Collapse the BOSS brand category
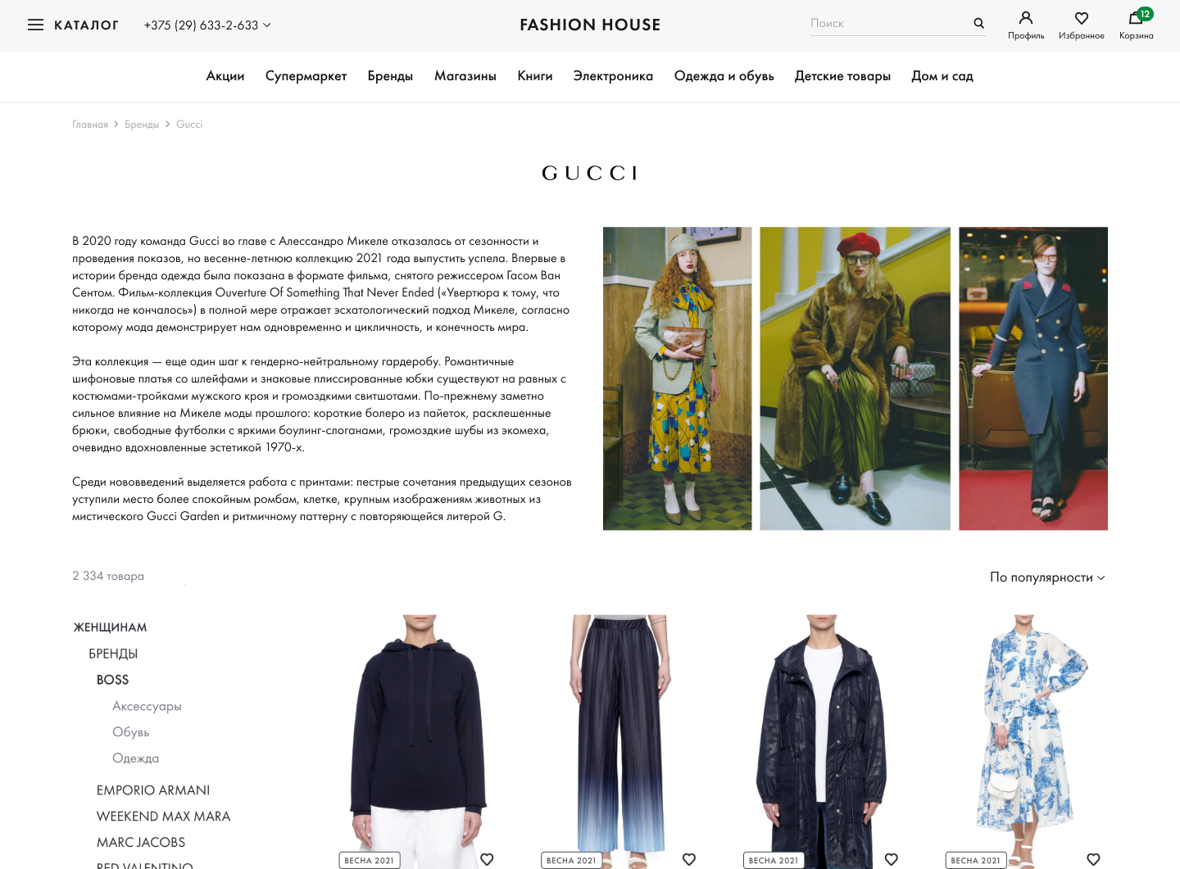The image size is (1180, 869). 112,680
